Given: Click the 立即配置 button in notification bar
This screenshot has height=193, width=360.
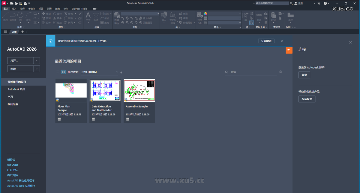Looking at the screenshot, I should tap(266, 41).
